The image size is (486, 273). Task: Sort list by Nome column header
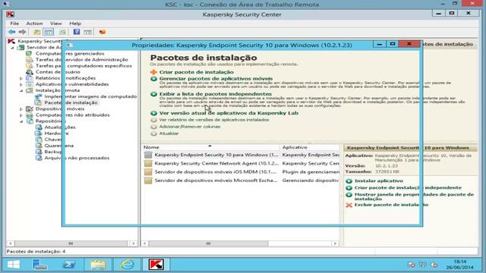pyautogui.click(x=211, y=147)
